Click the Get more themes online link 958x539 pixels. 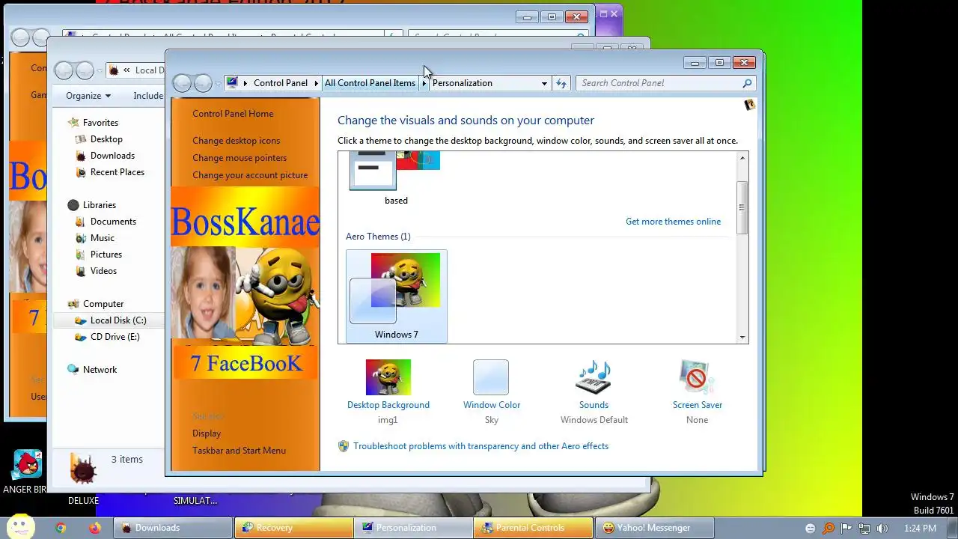pos(673,222)
